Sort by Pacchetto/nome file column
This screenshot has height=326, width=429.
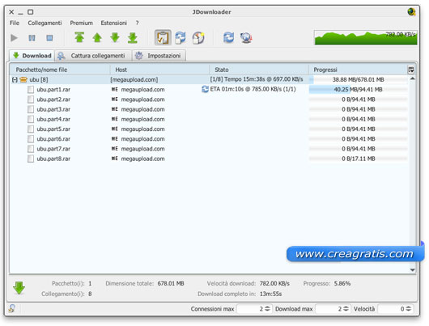(x=60, y=70)
